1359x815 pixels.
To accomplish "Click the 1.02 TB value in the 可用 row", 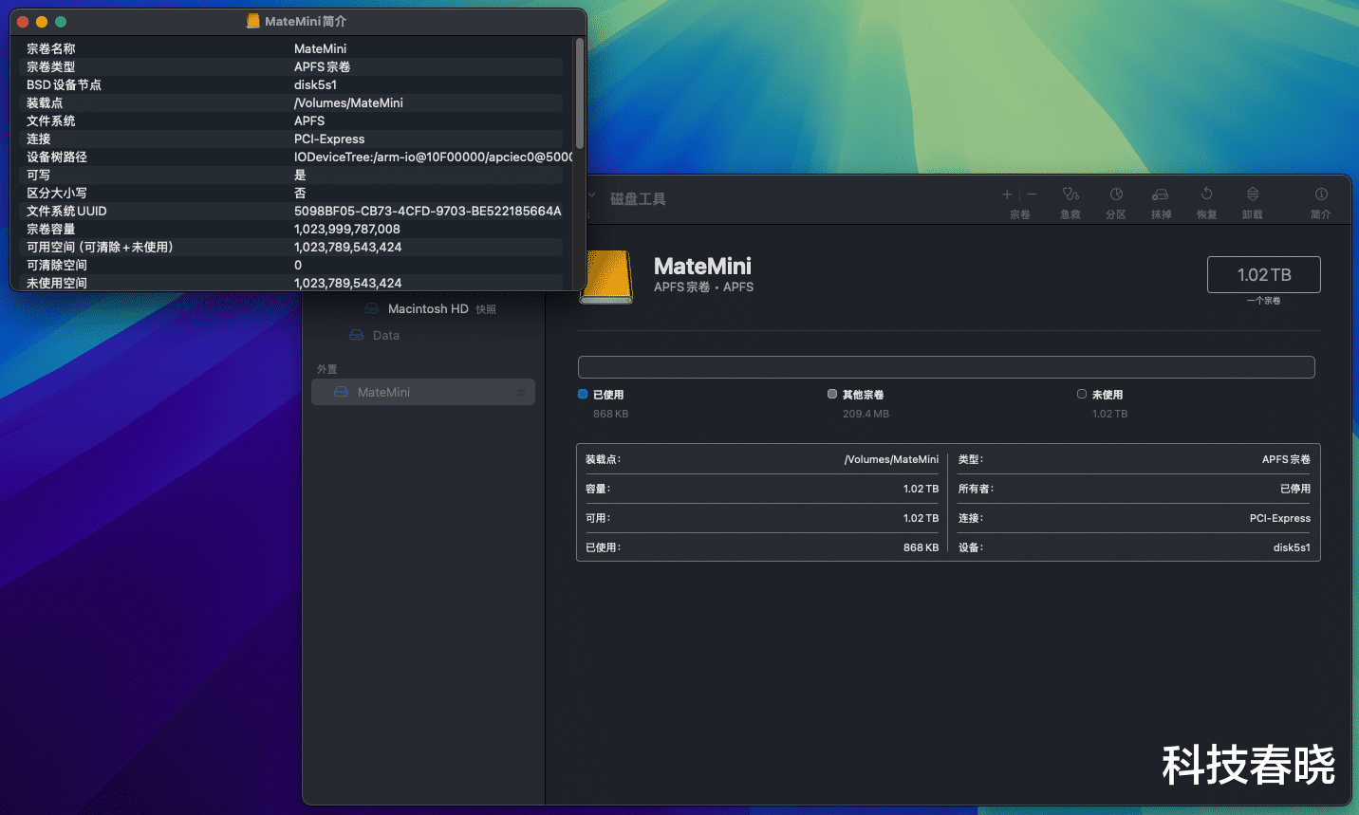I will click(x=921, y=518).
